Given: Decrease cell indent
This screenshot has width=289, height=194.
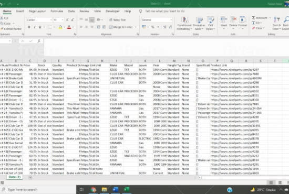Looking at the screenshot, I should 98,27.
